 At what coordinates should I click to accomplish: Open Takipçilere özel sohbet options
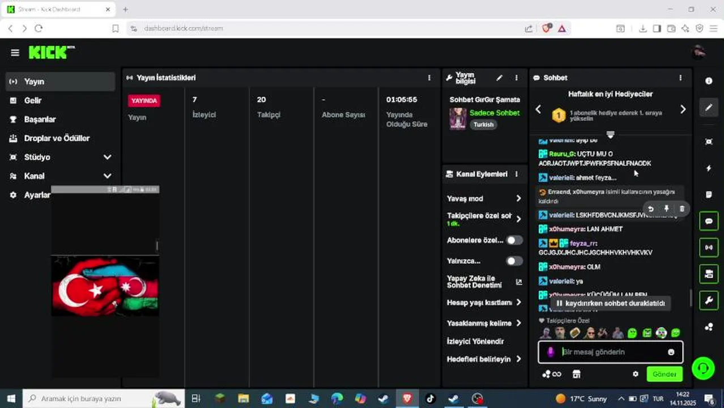coord(484,219)
